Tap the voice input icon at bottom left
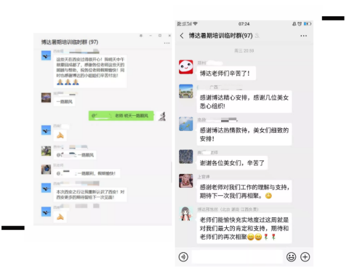The image size is (347, 268). [x=184, y=257]
